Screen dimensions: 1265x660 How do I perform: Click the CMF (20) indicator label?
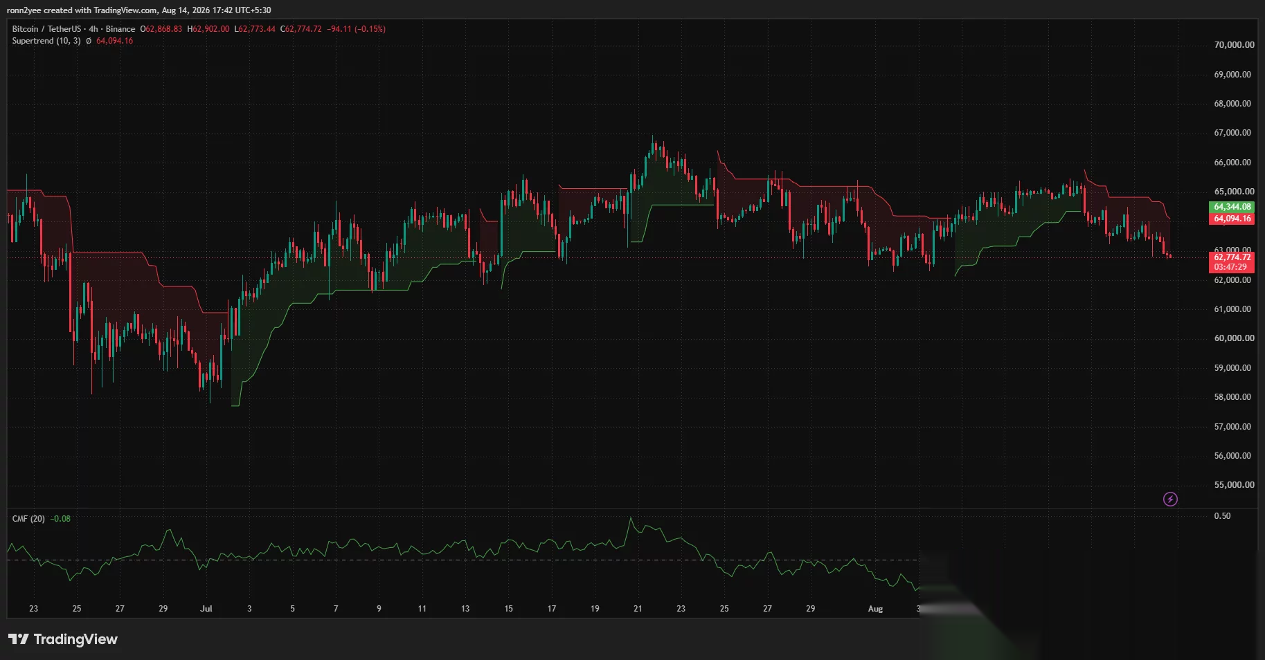[x=28, y=519]
